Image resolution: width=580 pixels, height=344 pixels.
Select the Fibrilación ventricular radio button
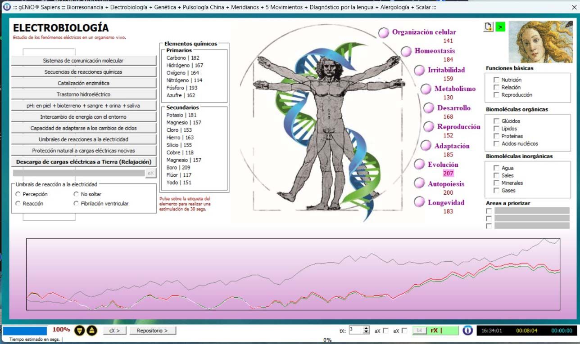coord(76,204)
